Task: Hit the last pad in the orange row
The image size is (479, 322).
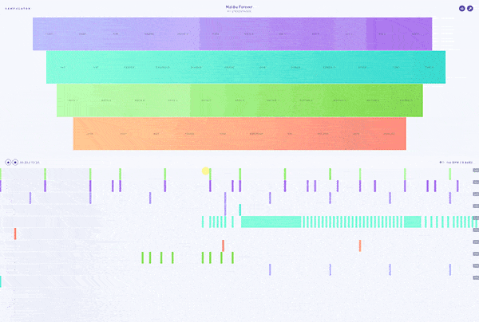Action: pos(389,134)
